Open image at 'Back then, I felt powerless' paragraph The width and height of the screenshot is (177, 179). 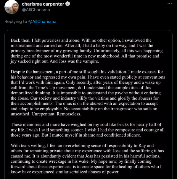coord(87,51)
